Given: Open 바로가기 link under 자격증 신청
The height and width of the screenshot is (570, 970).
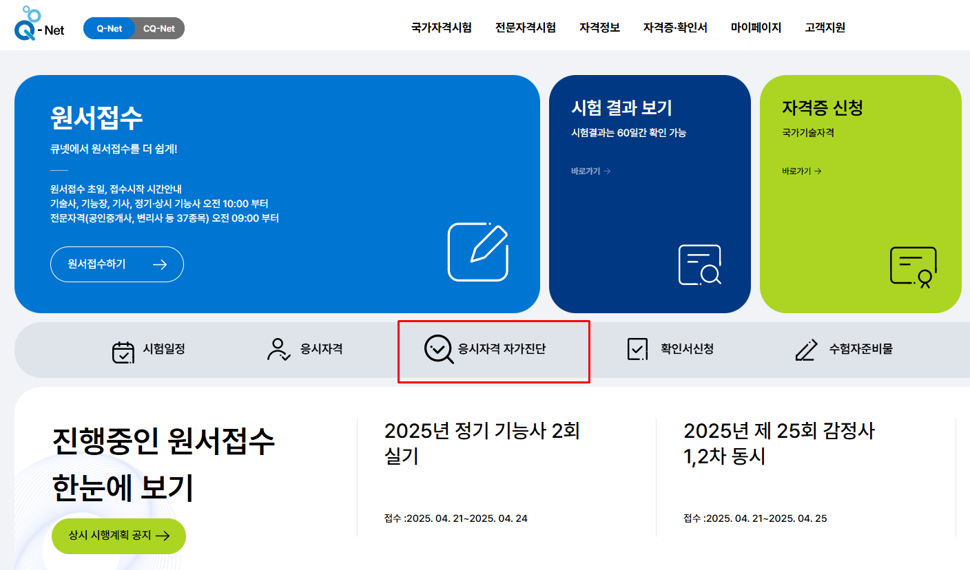Looking at the screenshot, I should click(x=802, y=171).
